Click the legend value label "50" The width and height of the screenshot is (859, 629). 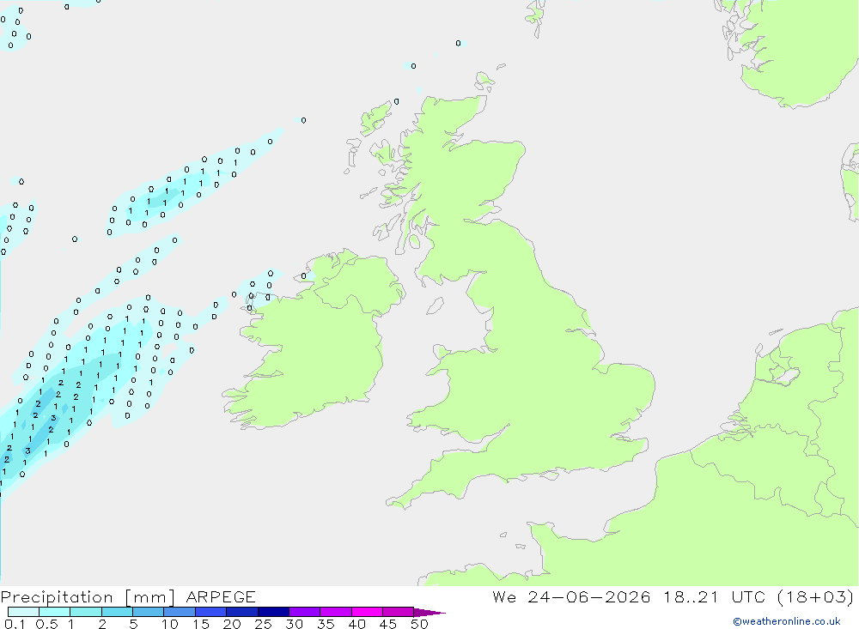click(419, 624)
